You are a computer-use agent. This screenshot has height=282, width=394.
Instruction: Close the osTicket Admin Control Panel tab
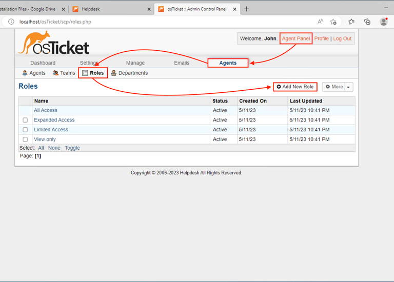coord(234,9)
